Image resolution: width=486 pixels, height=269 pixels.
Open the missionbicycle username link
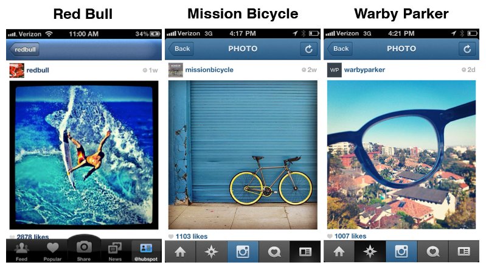209,70
